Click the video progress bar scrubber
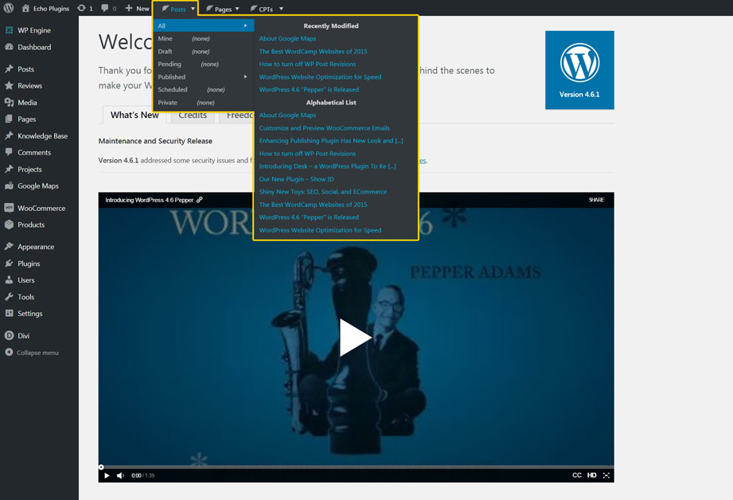This screenshot has width=733, height=500. click(x=101, y=467)
